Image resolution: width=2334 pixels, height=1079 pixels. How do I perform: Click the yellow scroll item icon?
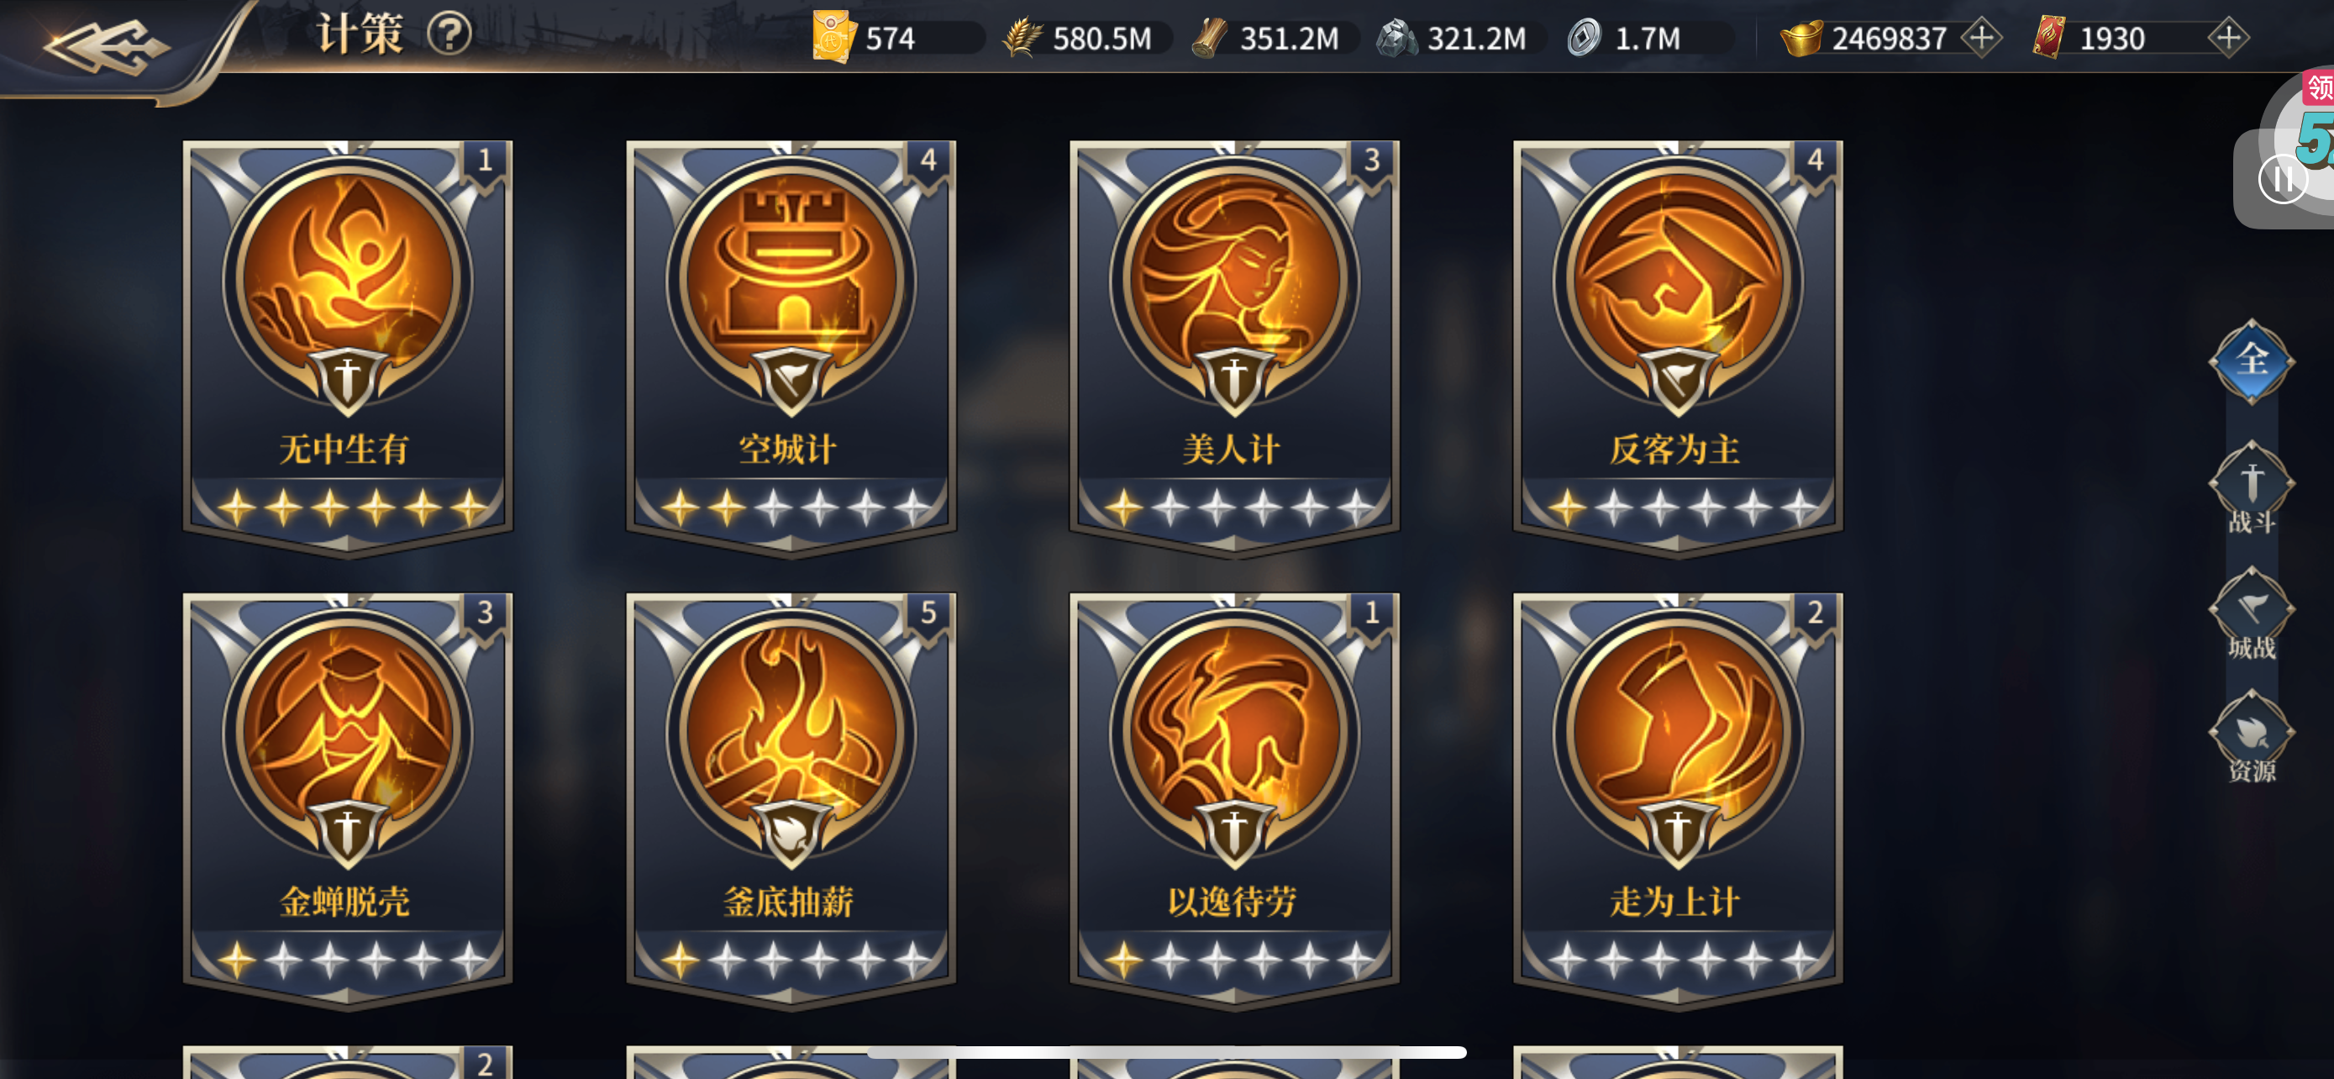click(833, 37)
